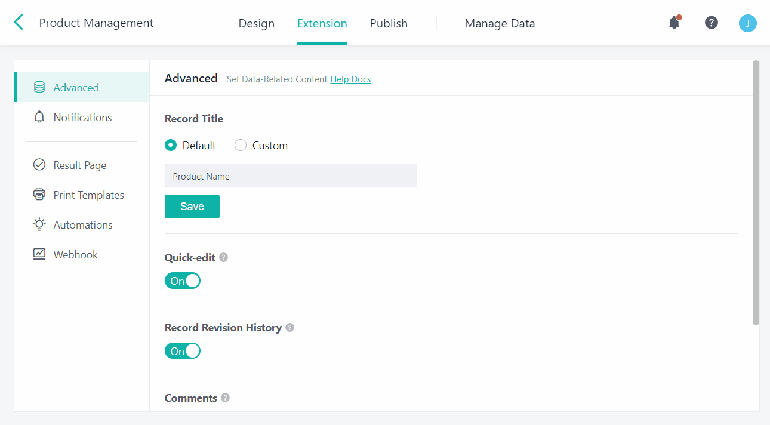Click the Product Name input field
Screen dimensions: 770x425
click(291, 176)
